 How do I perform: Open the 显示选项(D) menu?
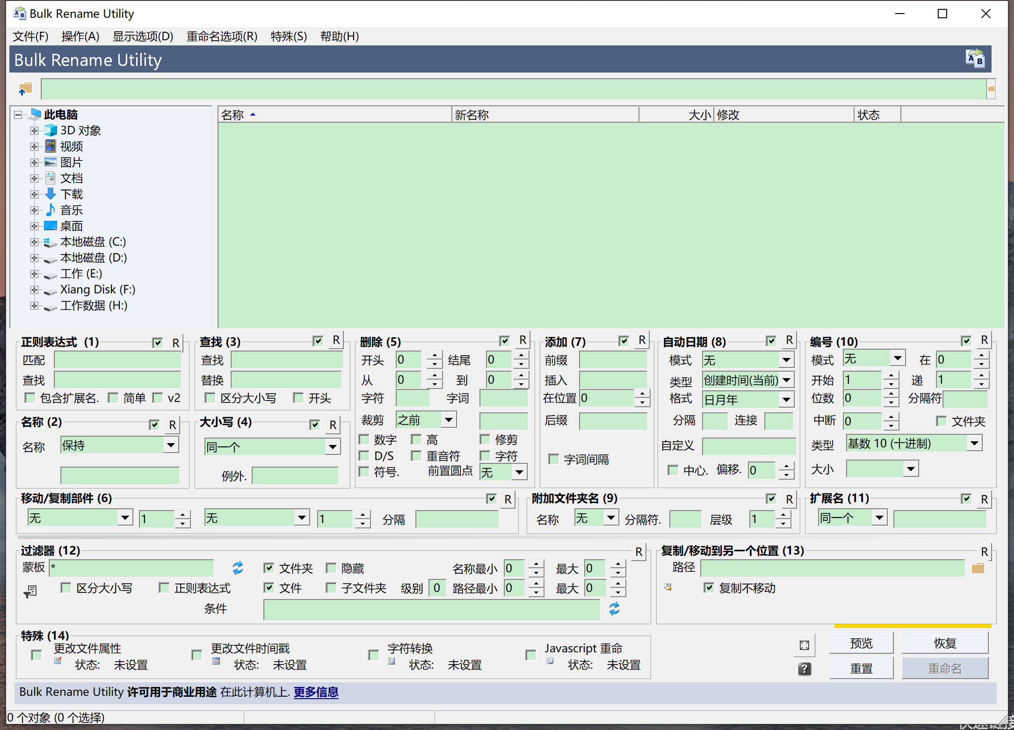click(x=143, y=36)
